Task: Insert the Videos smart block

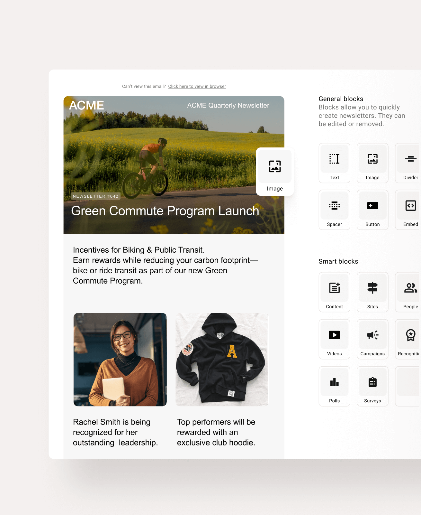Action: tap(334, 339)
